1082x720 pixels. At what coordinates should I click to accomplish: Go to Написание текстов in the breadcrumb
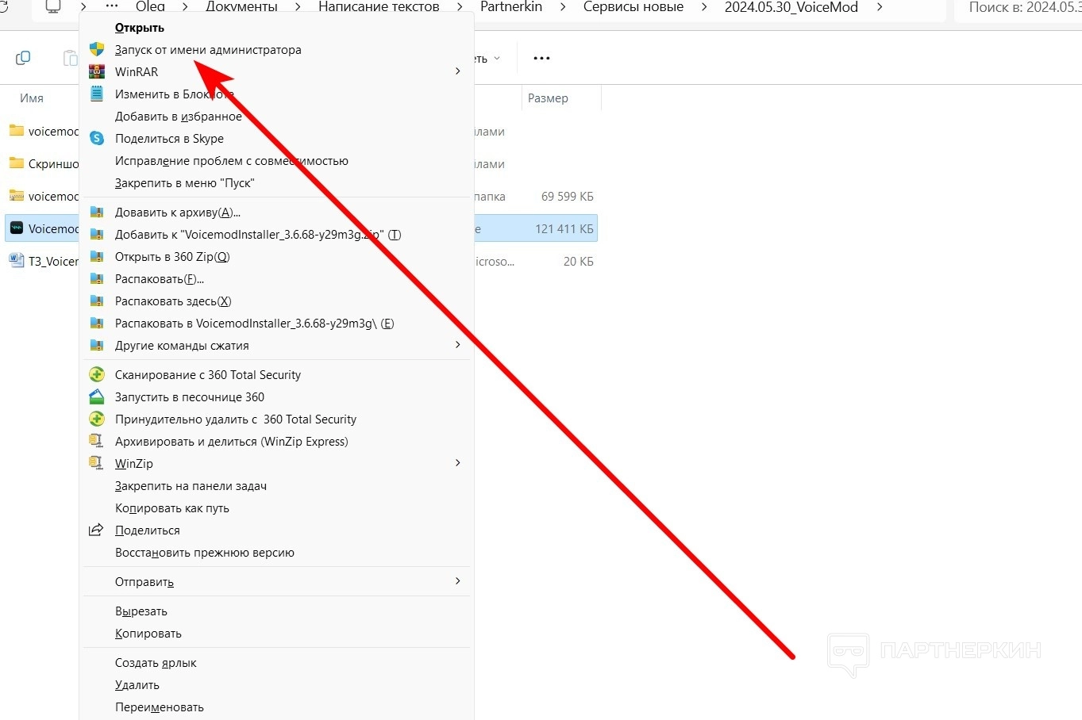[379, 6]
